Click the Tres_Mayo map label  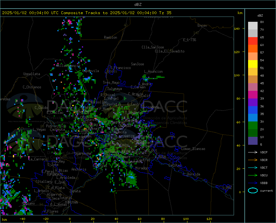coord(111,83)
